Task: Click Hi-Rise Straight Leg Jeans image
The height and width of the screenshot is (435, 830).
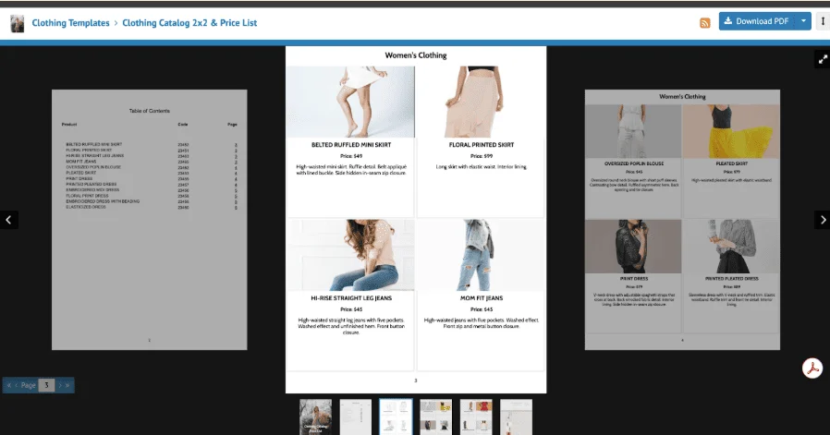Action: 350,255
